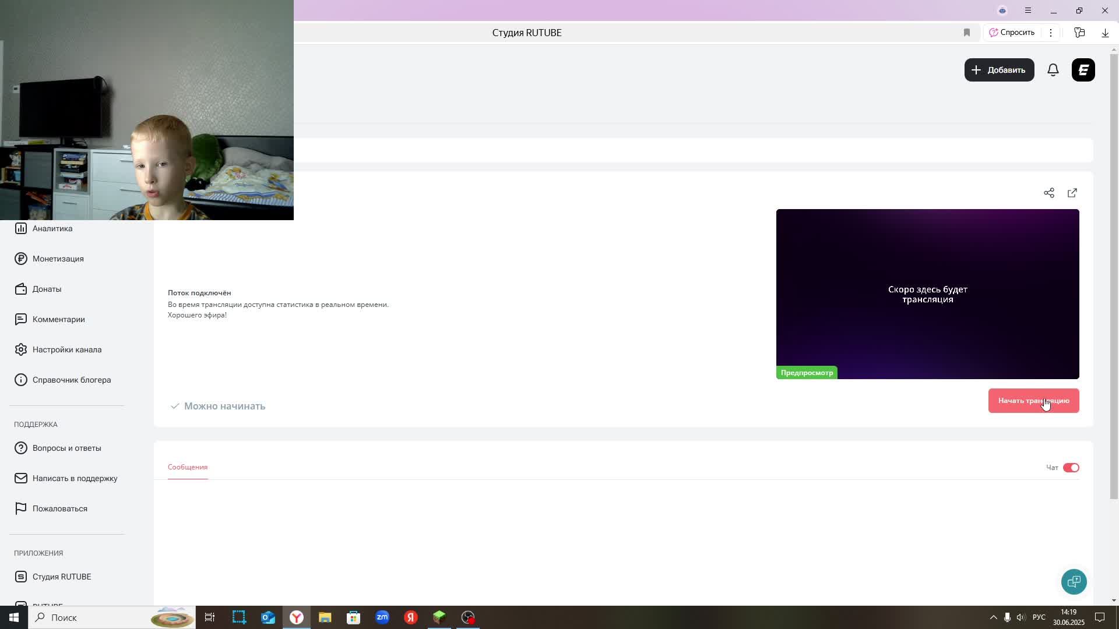Switch to the Сообщения tab
Image resolution: width=1119 pixels, height=629 pixels.
(x=188, y=467)
